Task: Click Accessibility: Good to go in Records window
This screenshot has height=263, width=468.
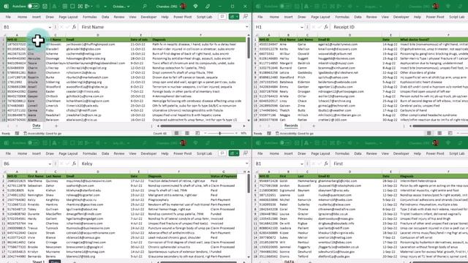Action: [294, 133]
